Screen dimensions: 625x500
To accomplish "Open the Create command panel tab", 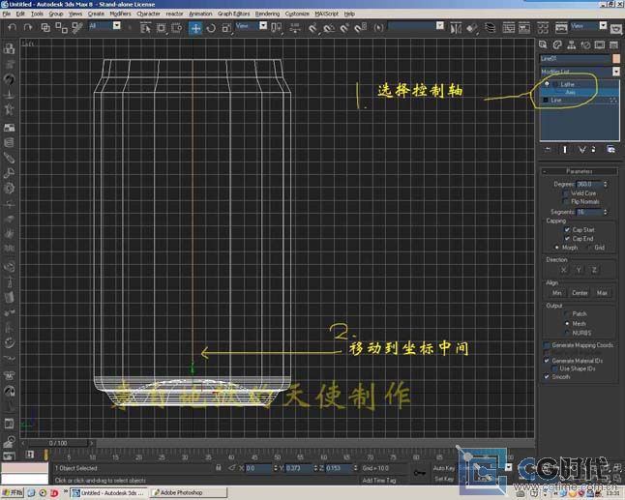I will (543, 44).
